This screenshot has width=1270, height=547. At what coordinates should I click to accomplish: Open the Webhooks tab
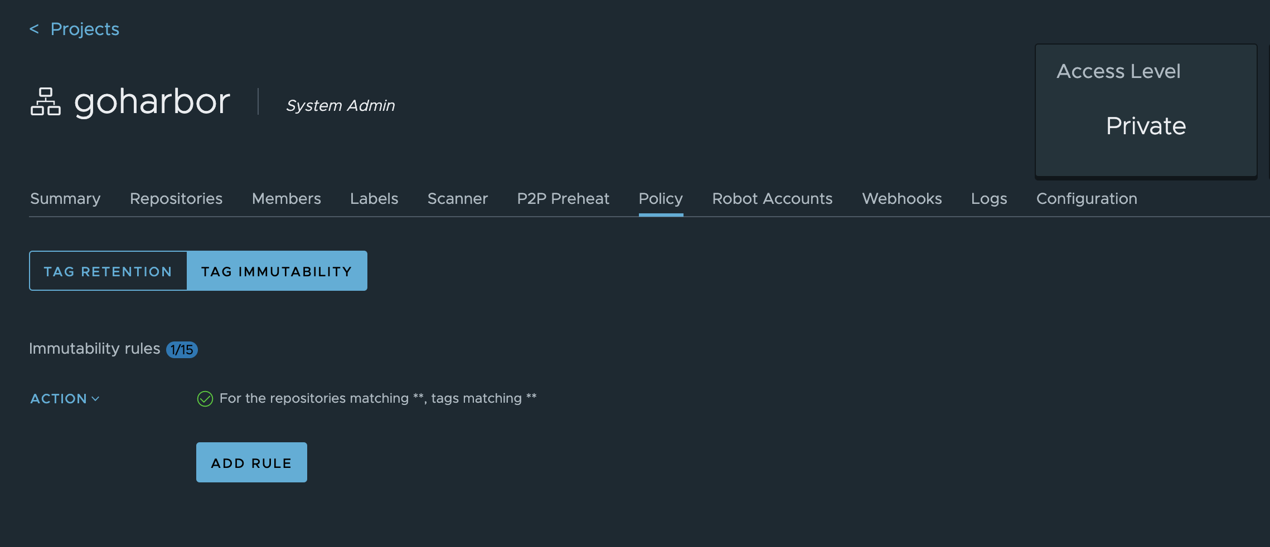click(901, 198)
